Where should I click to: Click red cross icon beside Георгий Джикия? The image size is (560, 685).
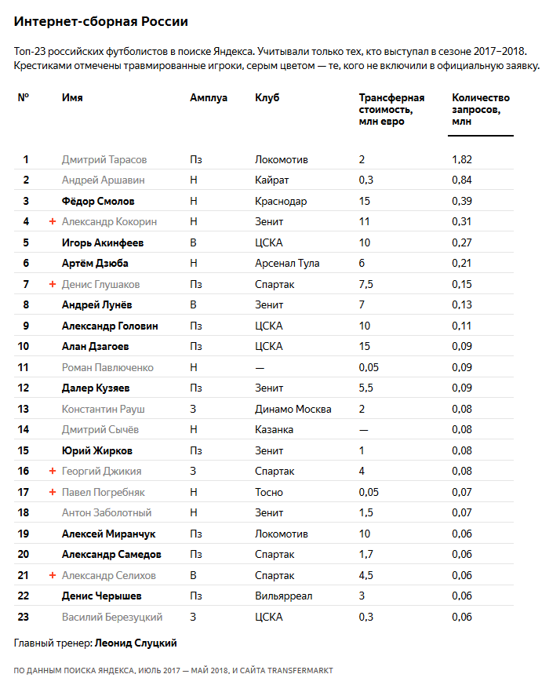click(52, 471)
